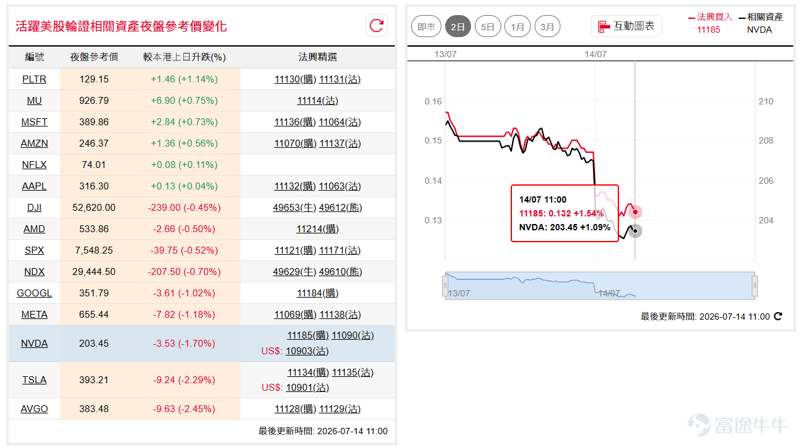Open the TSLA ticker link
801x448 pixels.
coord(34,380)
